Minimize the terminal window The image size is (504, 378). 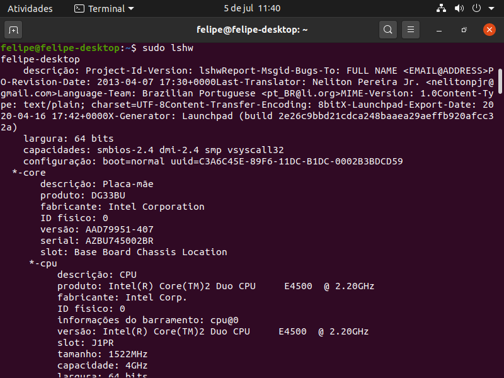click(x=439, y=30)
